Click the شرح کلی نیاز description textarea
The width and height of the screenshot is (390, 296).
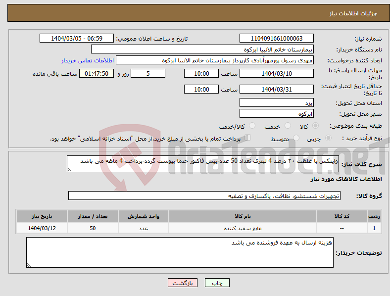point(203,164)
